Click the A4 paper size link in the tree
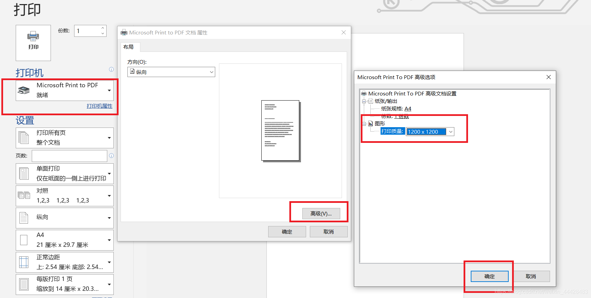This screenshot has width=591, height=298. pyautogui.click(x=408, y=109)
